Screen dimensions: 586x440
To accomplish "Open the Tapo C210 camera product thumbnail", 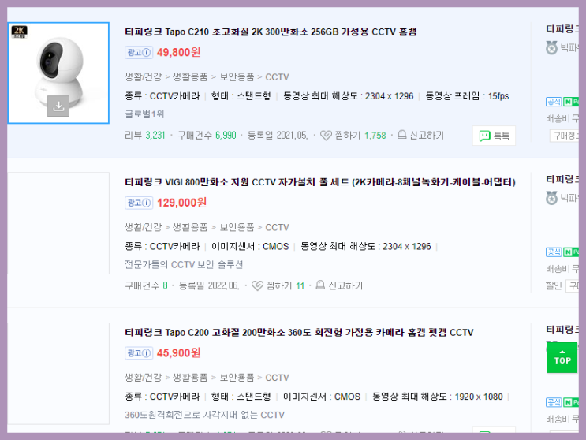I will coord(58,73).
